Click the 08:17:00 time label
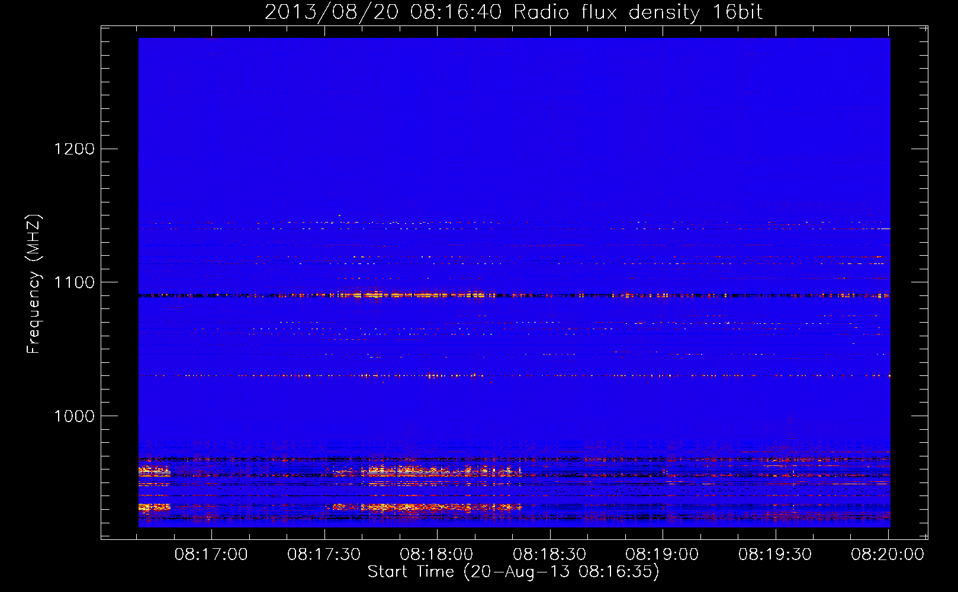The height and width of the screenshot is (592, 958). (211, 555)
